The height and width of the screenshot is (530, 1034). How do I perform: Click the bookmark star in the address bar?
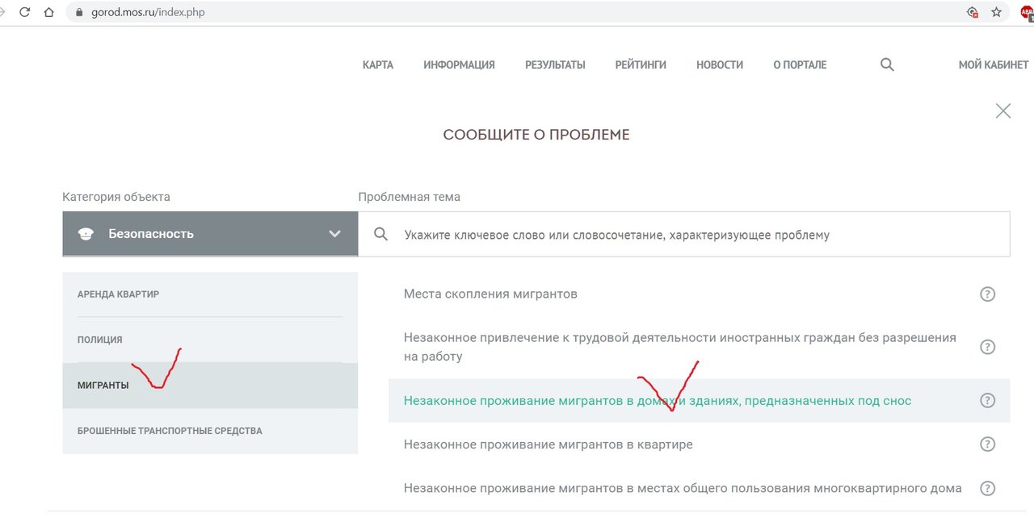pos(997,12)
